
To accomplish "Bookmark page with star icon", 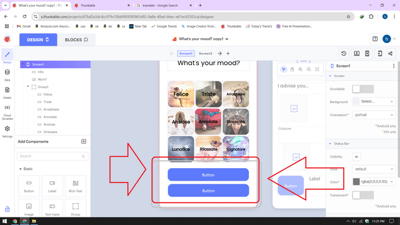I will [x=349, y=17].
